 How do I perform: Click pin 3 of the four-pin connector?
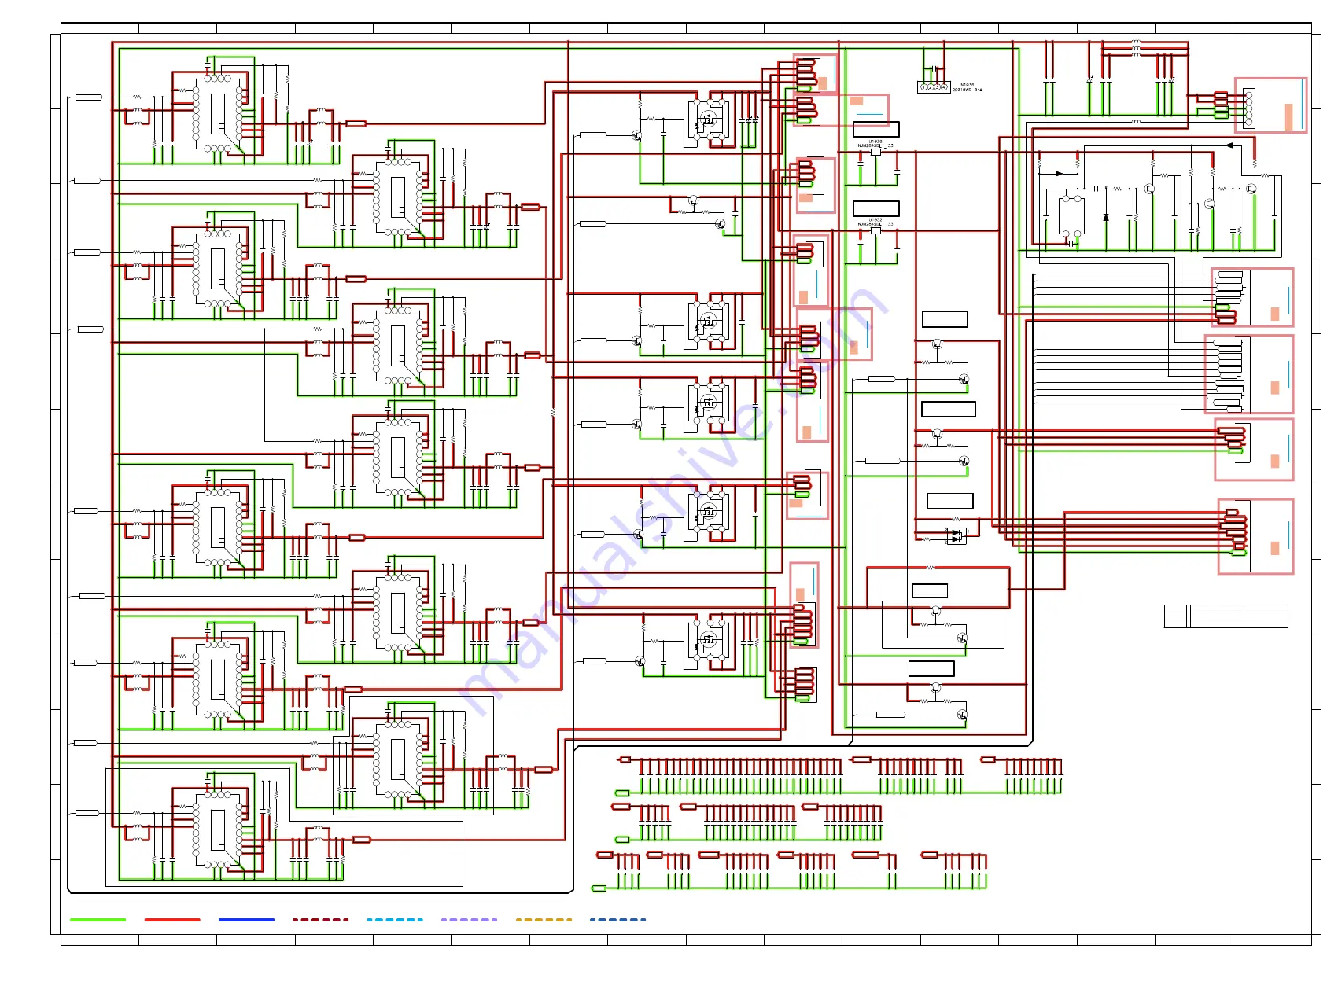(938, 87)
